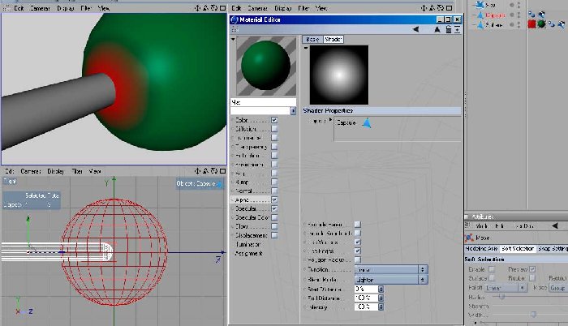Collapse the material preview with its arrow
Screen dimensions: 568x326
[x=233, y=39]
